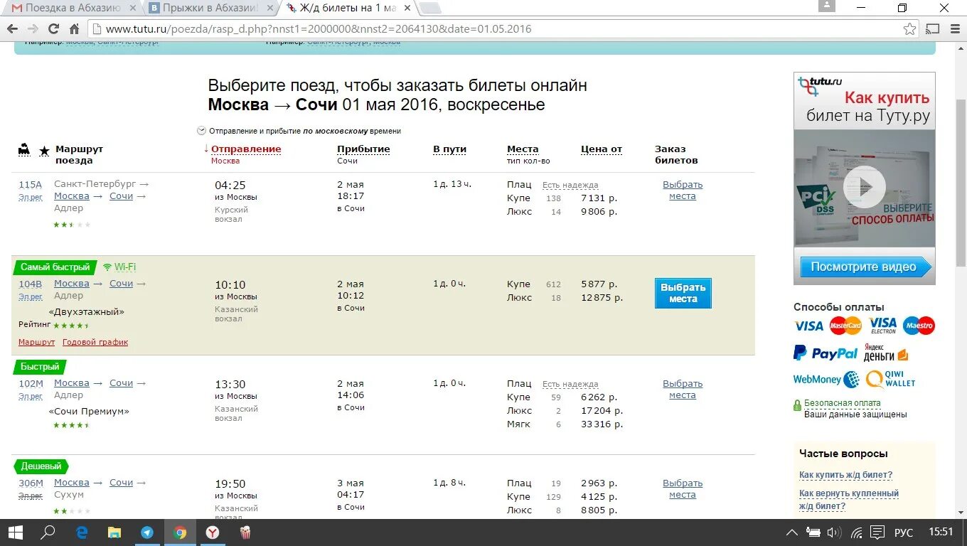
Task: Sort by Цена от column header
Action: (x=602, y=149)
